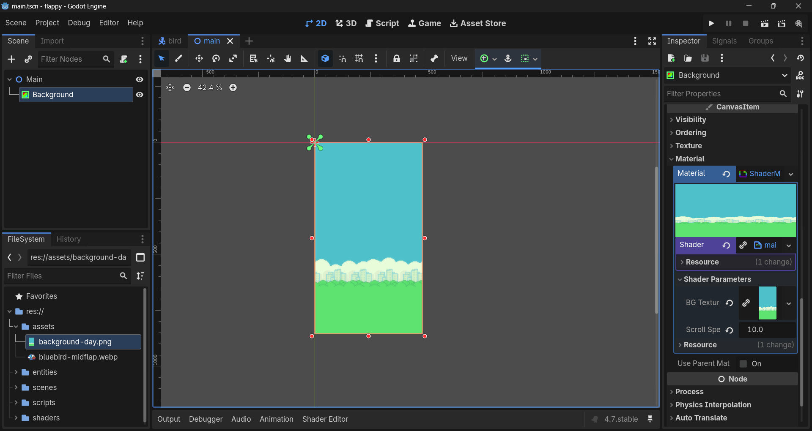Image resolution: width=812 pixels, height=431 pixels.
Task: Open the Debug menu
Action: click(79, 23)
